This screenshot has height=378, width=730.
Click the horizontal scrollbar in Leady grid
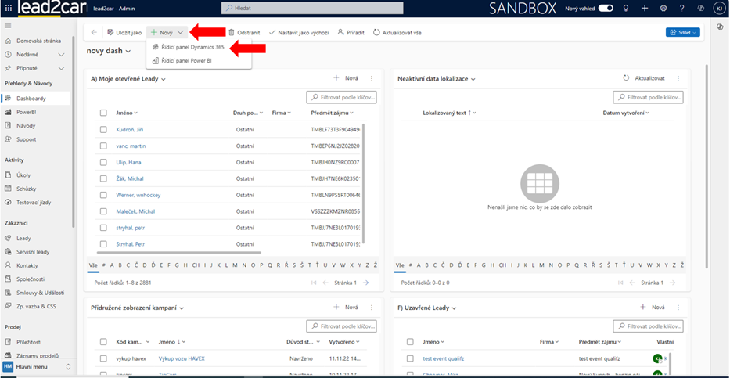[x=180, y=253]
